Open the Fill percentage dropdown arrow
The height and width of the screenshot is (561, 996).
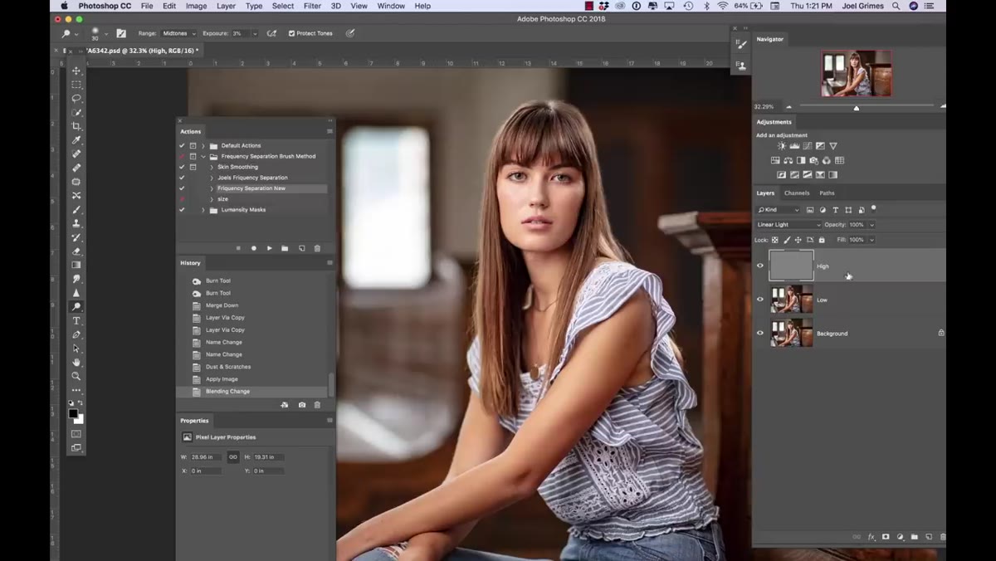(871, 240)
